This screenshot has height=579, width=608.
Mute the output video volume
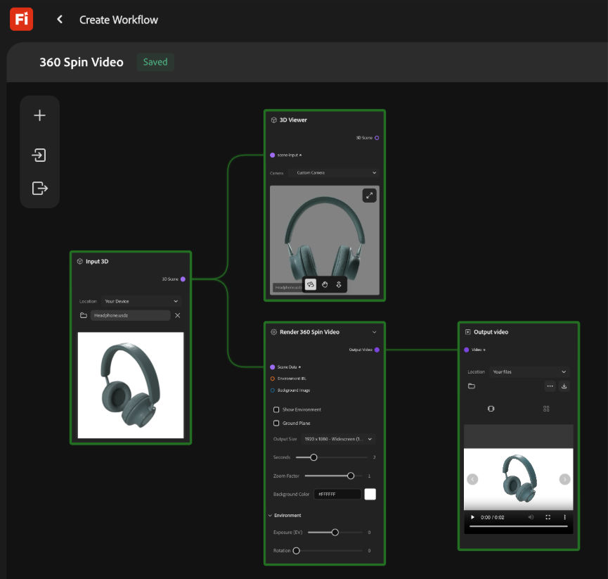pyautogui.click(x=531, y=517)
